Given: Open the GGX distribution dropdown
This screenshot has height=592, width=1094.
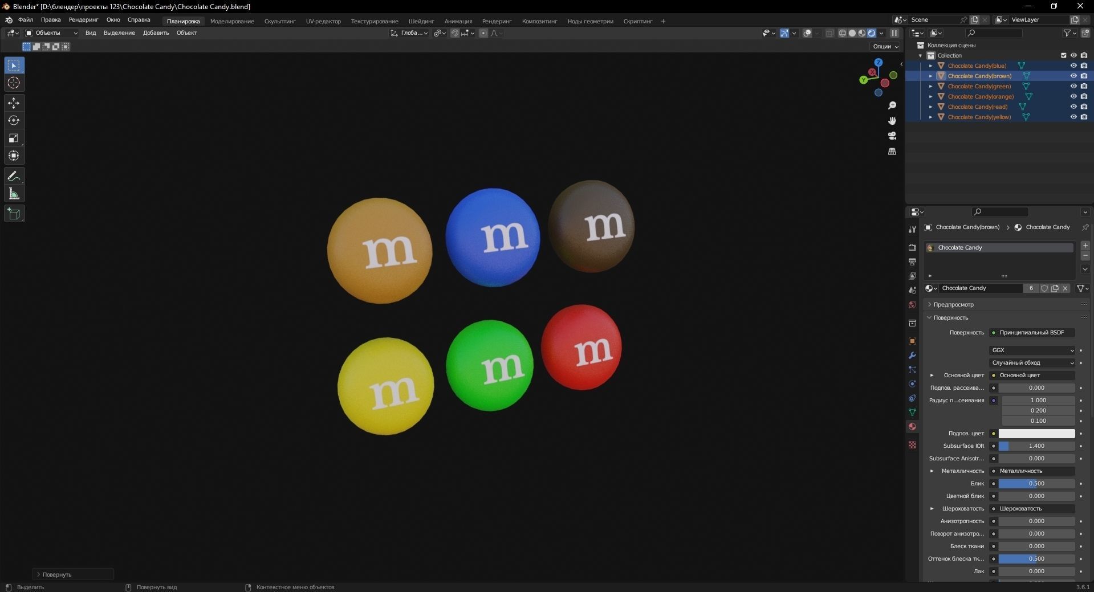Looking at the screenshot, I should point(1032,350).
